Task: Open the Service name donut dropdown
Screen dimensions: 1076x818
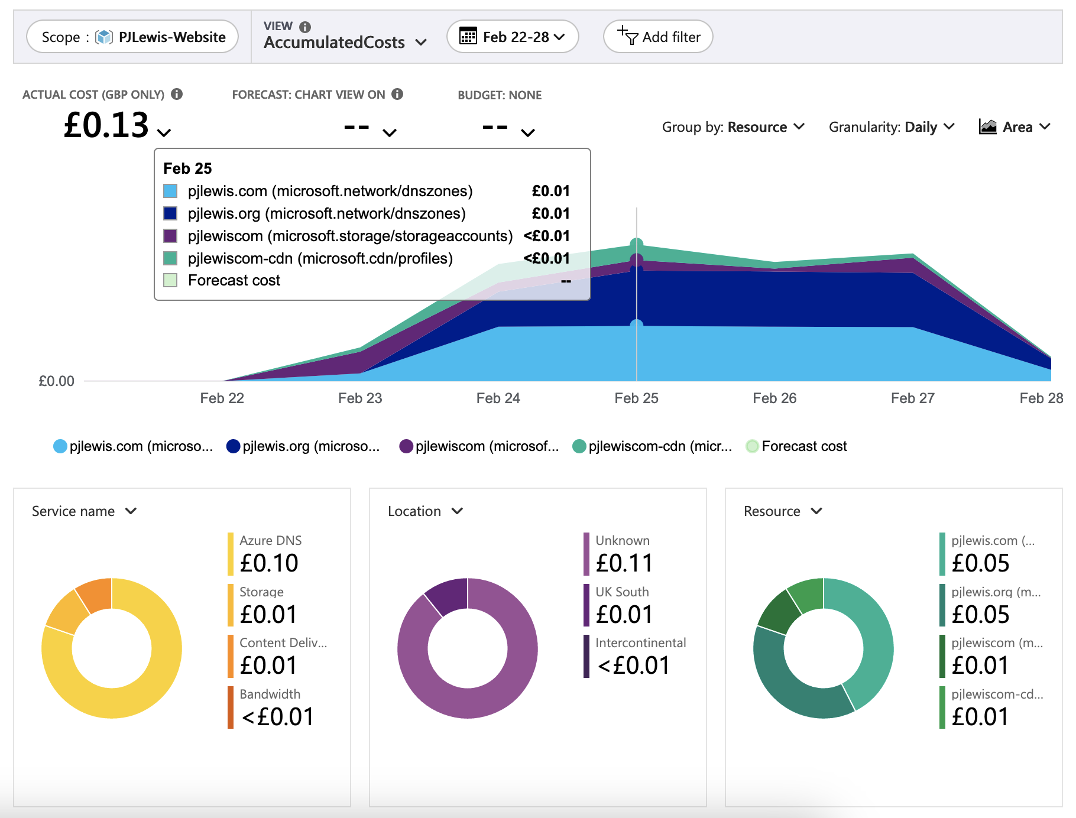Action: tap(85, 511)
